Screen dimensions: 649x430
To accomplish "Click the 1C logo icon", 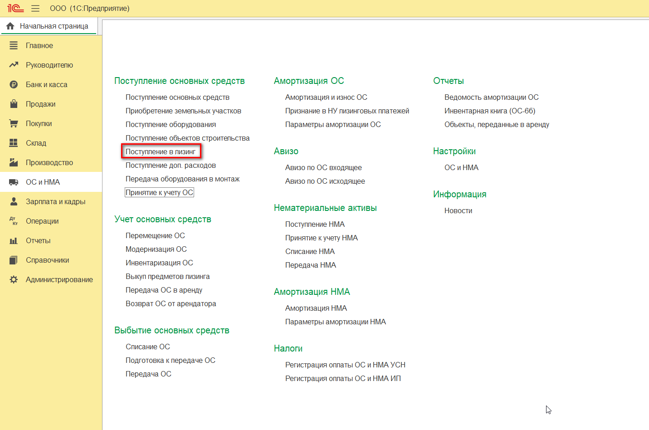I will coord(15,8).
